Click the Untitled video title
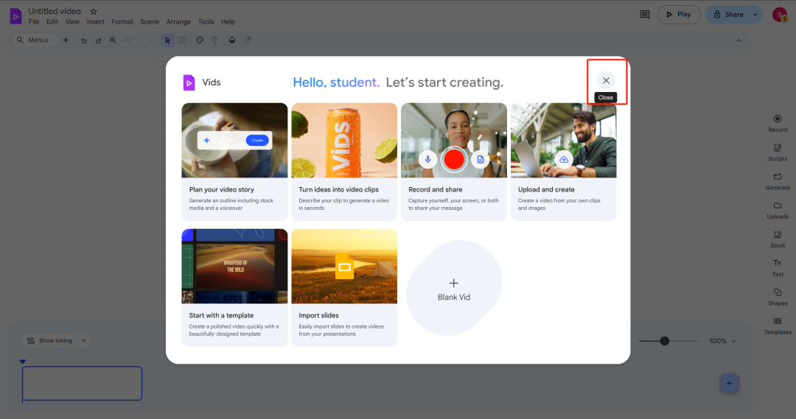This screenshot has height=419, width=796. (x=55, y=11)
